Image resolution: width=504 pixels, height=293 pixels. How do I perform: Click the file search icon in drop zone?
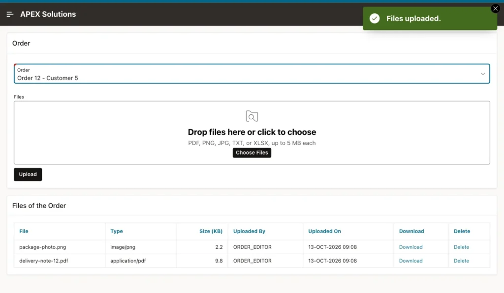coord(252,116)
